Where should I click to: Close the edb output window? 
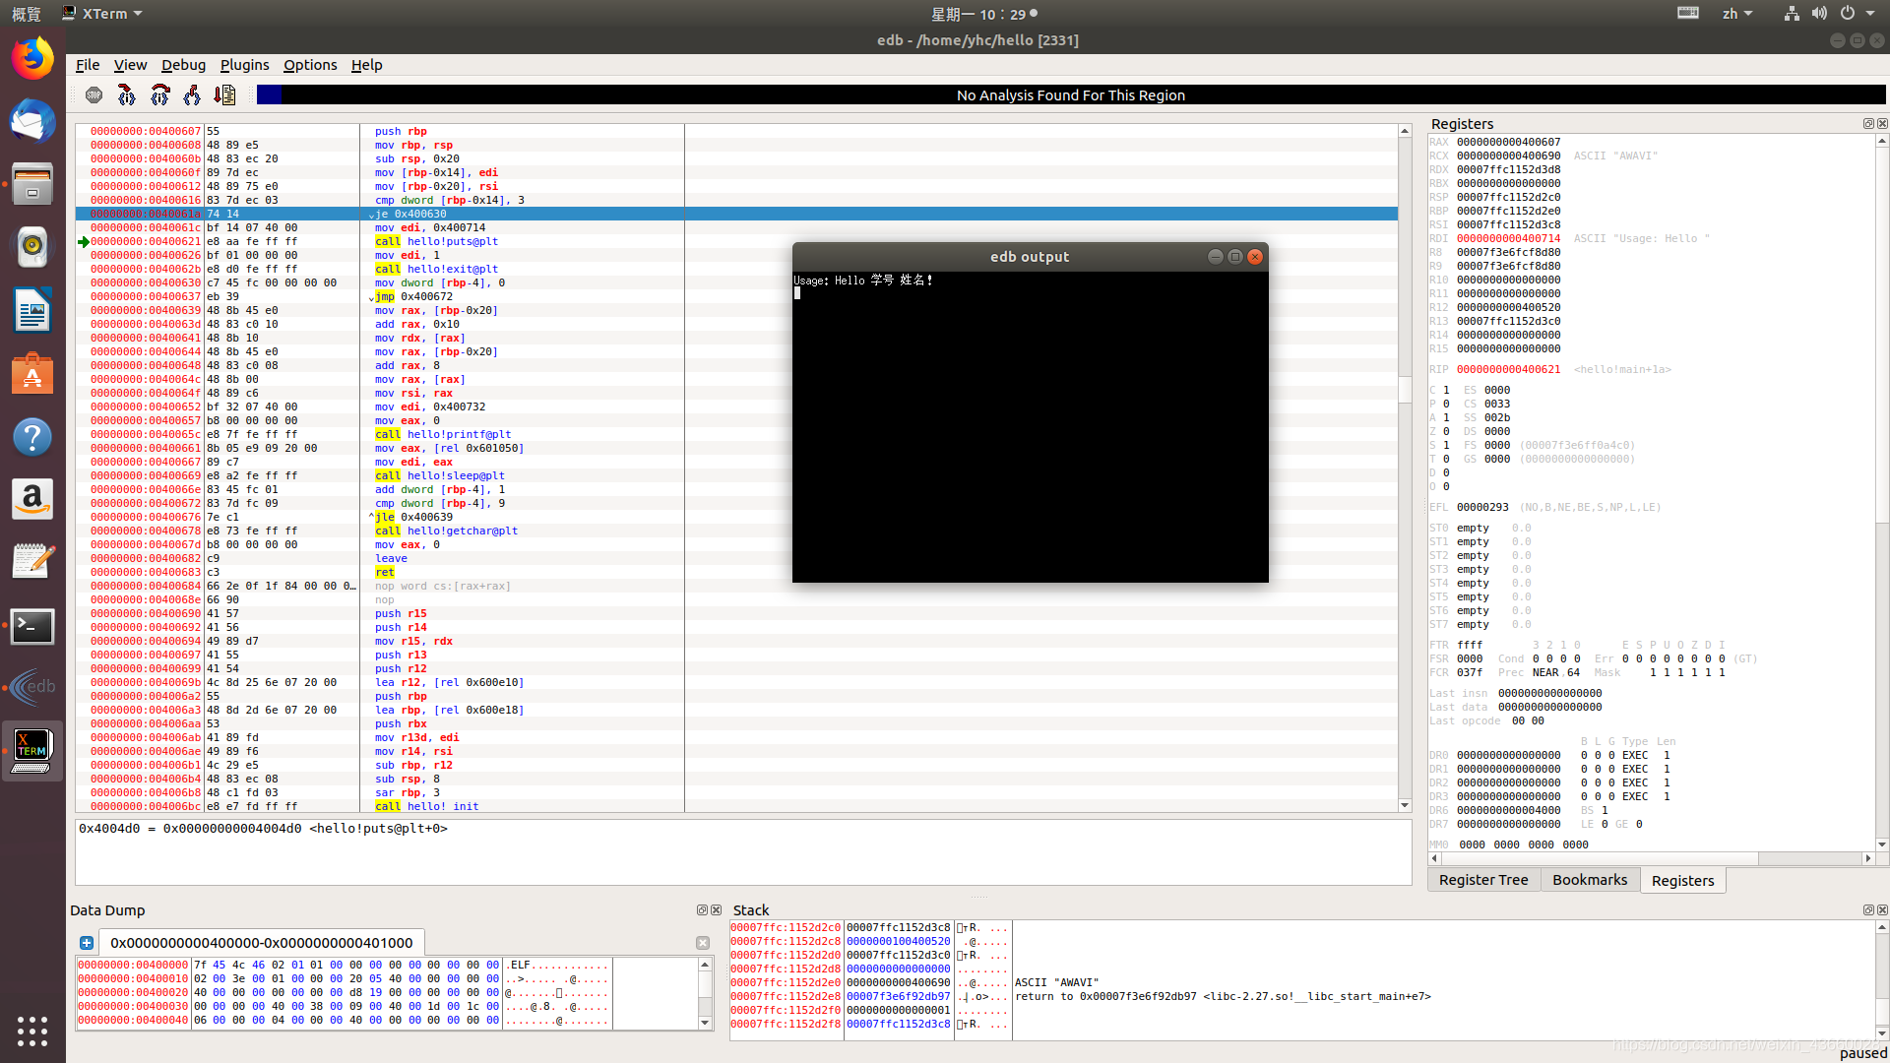click(x=1255, y=257)
